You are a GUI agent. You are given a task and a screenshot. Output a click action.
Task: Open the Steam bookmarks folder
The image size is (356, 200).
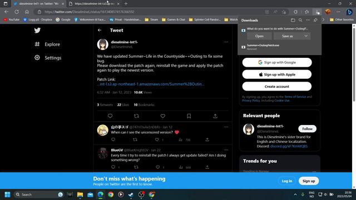(151, 20)
